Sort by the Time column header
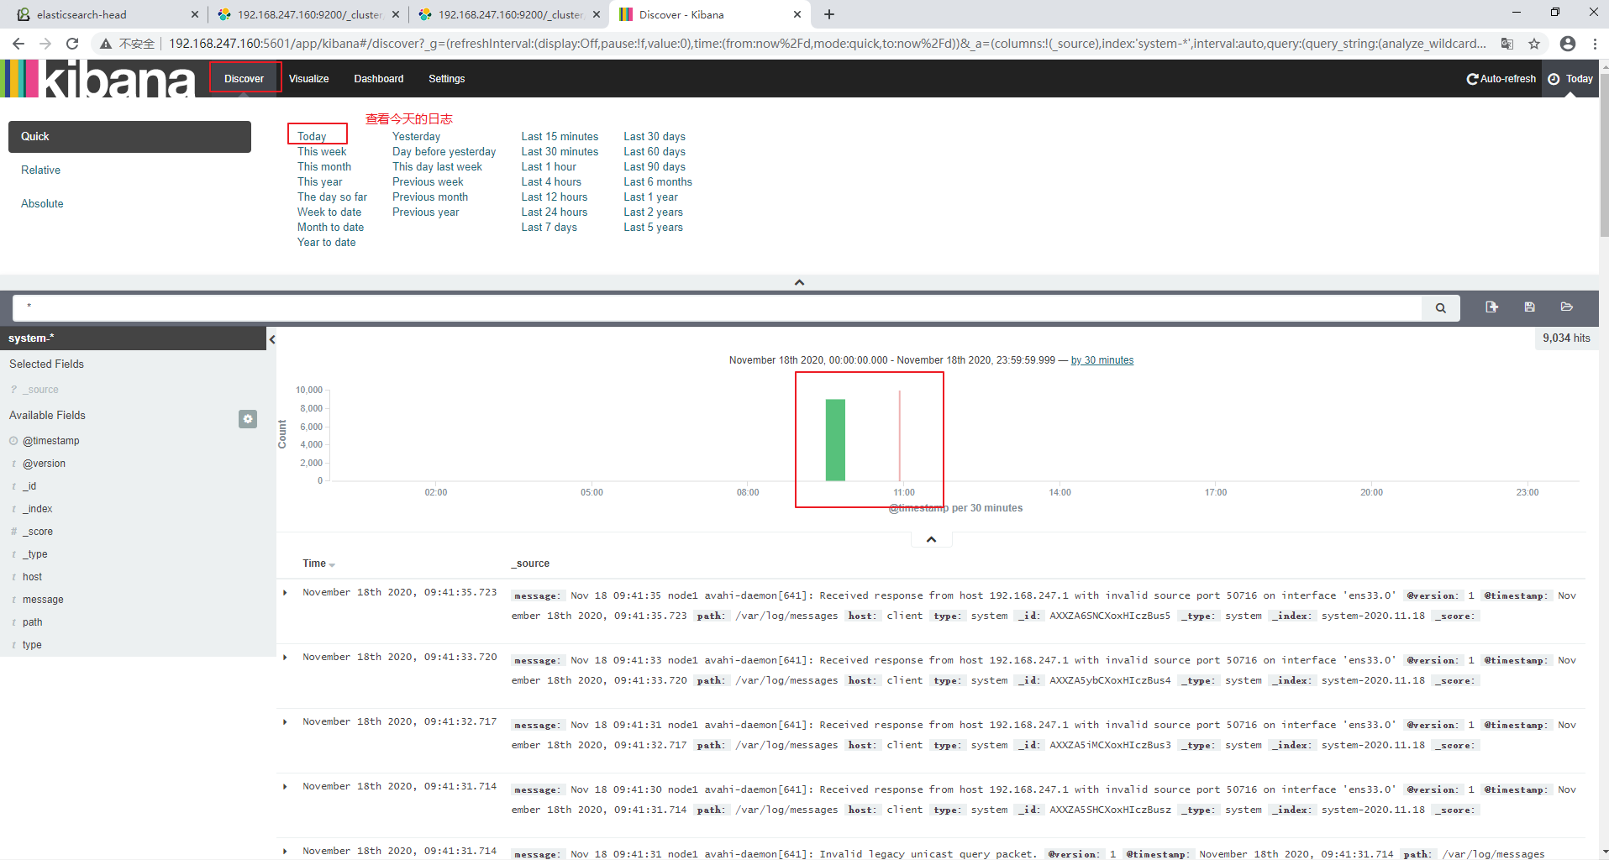This screenshot has width=1609, height=860. [x=318, y=564]
